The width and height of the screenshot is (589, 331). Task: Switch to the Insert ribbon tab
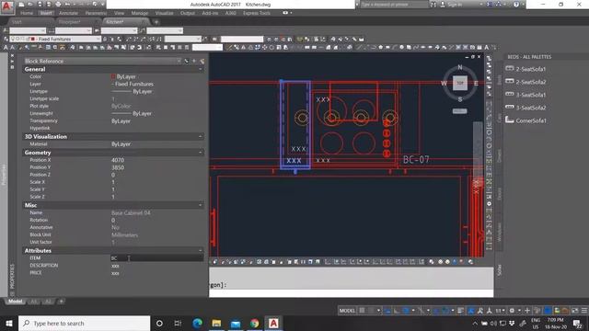[46, 13]
